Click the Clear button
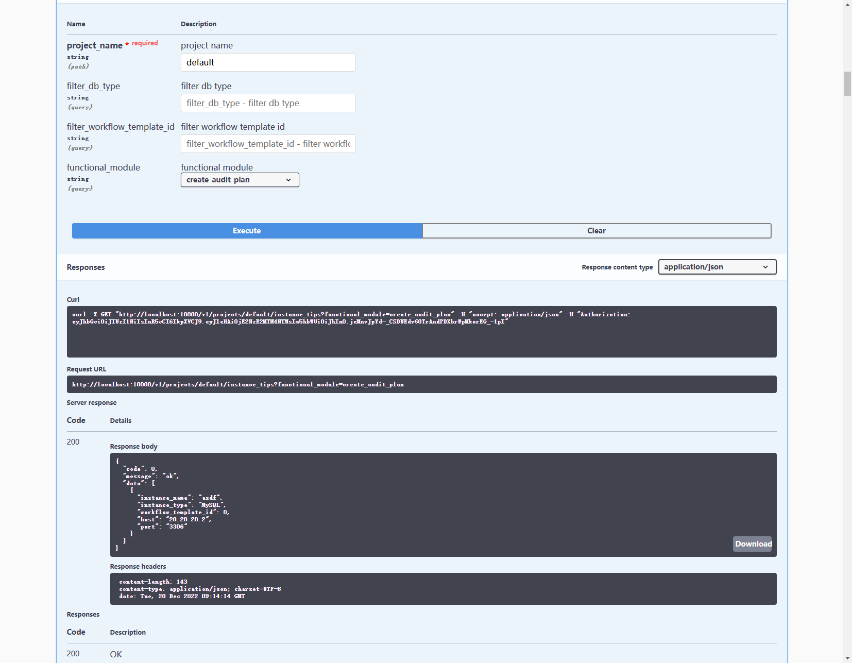This screenshot has width=852, height=663. point(597,230)
